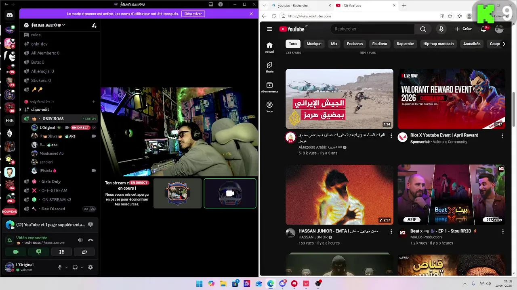Add page to favorites star icon

451,16
